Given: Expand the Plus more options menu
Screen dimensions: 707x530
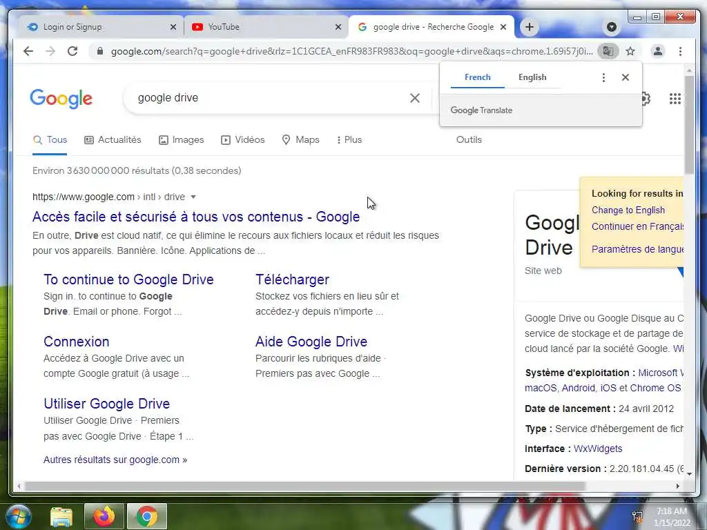Looking at the screenshot, I should coord(349,139).
